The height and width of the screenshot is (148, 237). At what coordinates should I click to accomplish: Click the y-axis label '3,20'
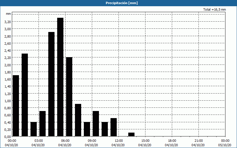pyautogui.click(x=8, y=22)
